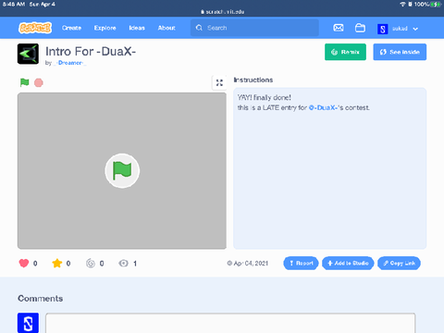This screenshot has height=333, width=444.
Task: Expand the account dropdown arrow
Action: click(x=415, y=29)
